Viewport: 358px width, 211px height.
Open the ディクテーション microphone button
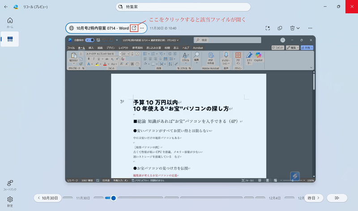click(x=226, y=59)
